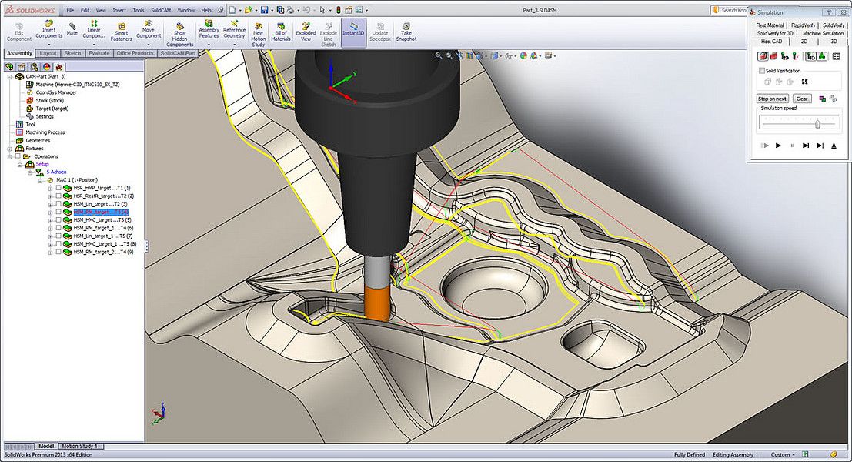Viewport: 852px width, 462px height.
Task: Start a New Motion Study
Action: 259,35
